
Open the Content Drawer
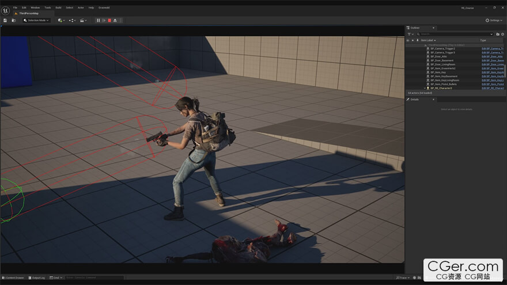pyautogui.click(x=14, y=278)
